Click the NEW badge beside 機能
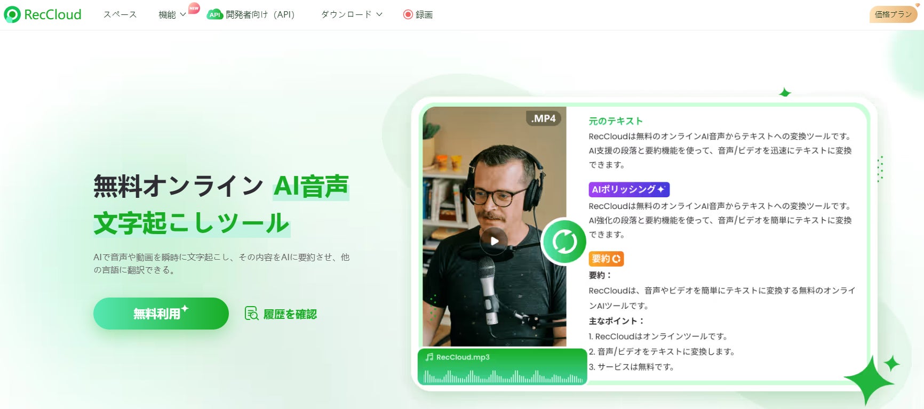Screen dimensions: 924x409 (194, 8)
